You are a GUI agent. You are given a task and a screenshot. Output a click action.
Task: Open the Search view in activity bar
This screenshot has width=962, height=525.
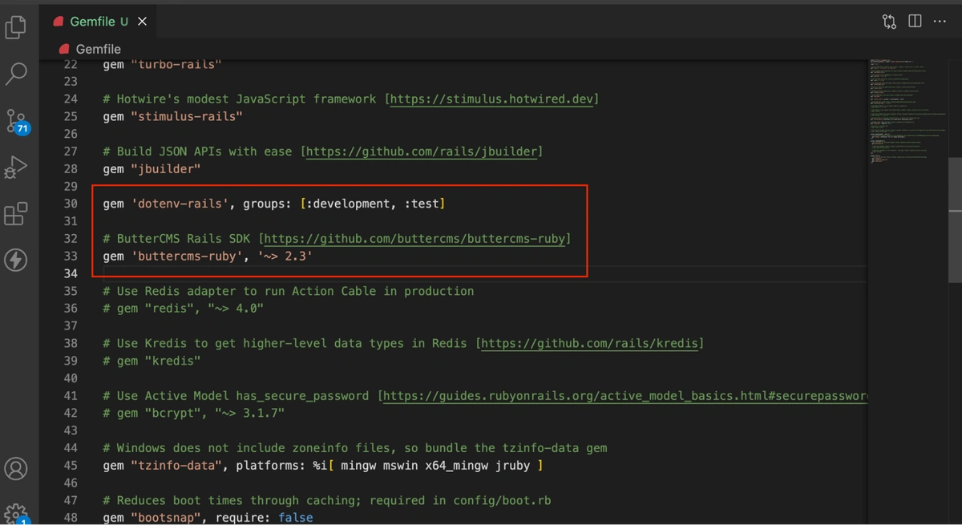(x=16, y=74)
